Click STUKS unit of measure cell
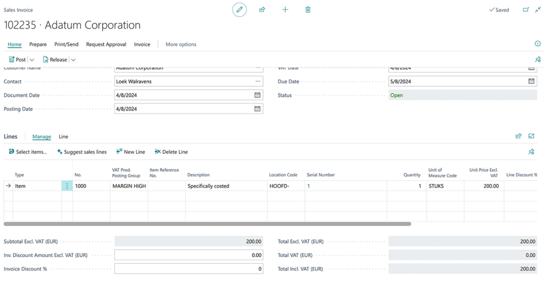 click(445, 186)
